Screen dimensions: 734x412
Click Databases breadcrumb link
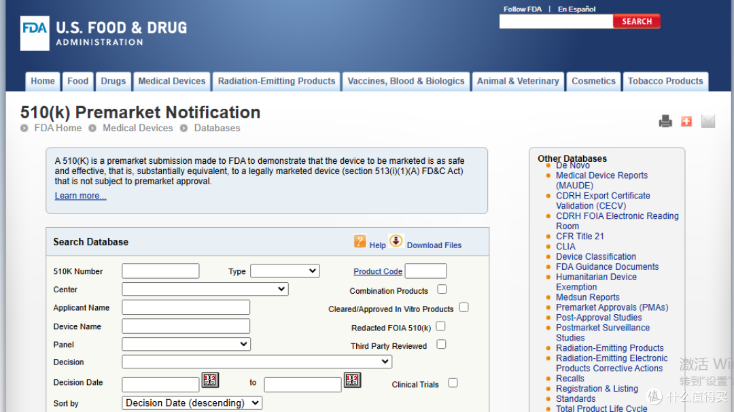pyautogui.click(x=217, y=128)
